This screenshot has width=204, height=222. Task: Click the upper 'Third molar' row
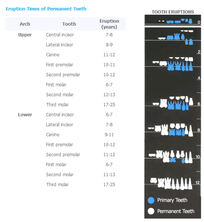coord(65,105)
